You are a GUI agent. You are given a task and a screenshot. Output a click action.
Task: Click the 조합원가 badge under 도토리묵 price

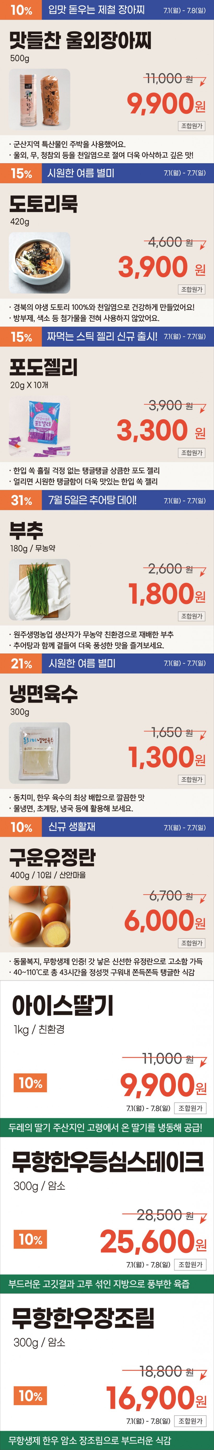click(192, 289)
